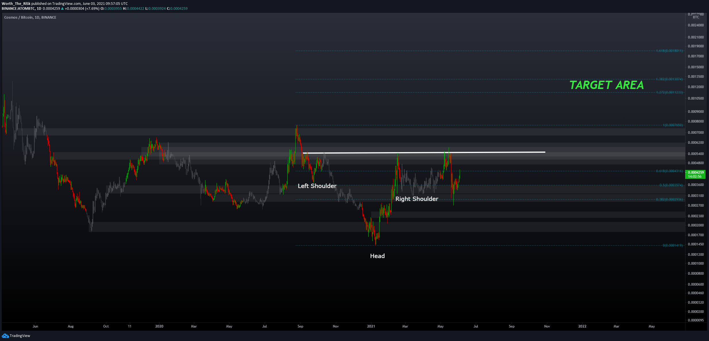The width and height of the screenshot is (709, 341).
Task: Select the Head annotation label
Action: [377, 256]
